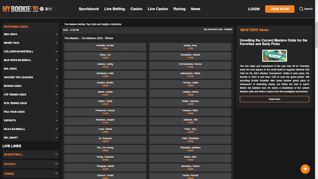Expand NFL Draft
Image resolution: width=318 pixels, height=179 pixels.
point(31,138)
